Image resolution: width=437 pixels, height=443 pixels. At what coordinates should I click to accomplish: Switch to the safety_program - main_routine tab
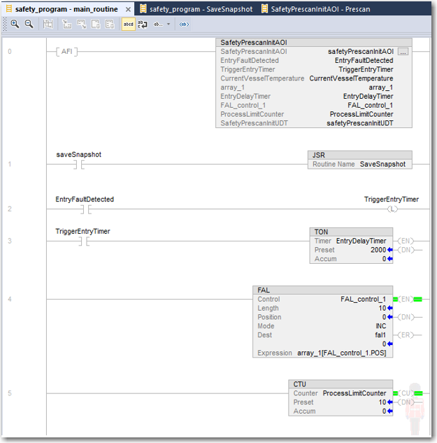pos(66,9)
